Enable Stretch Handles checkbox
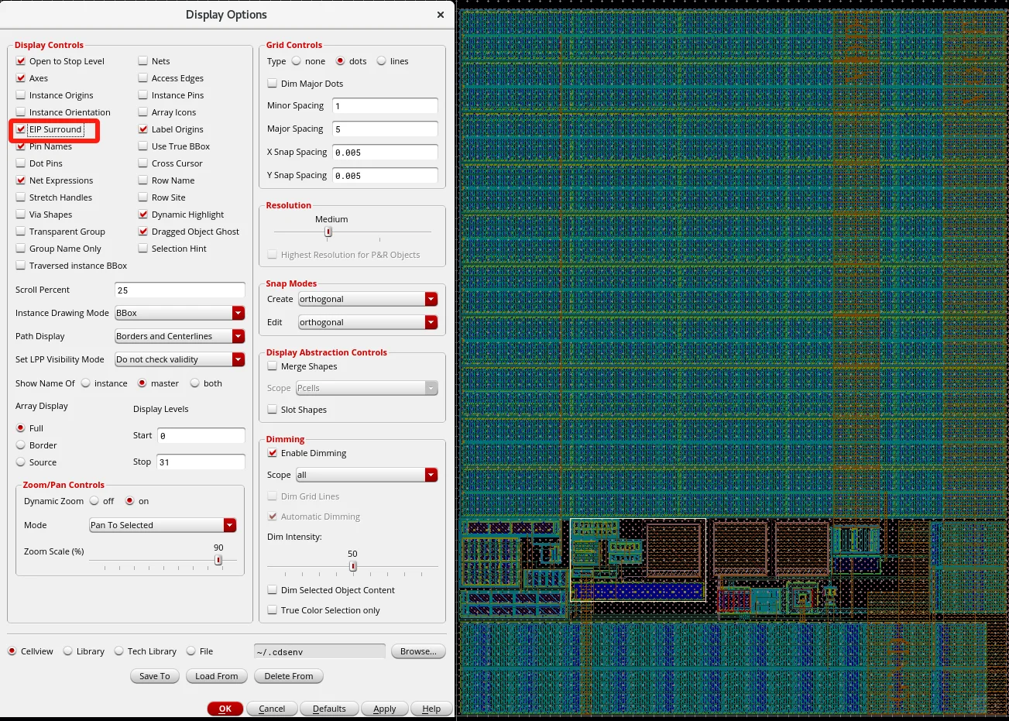Screen dimensions: 1009x721 [21, 197]
